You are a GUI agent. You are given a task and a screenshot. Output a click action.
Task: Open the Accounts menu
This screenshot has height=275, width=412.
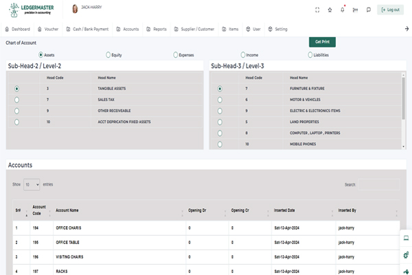click(x=128, y=29)
